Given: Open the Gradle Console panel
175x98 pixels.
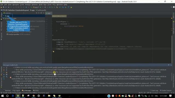Looking at the screenshot, I should 166,90.
